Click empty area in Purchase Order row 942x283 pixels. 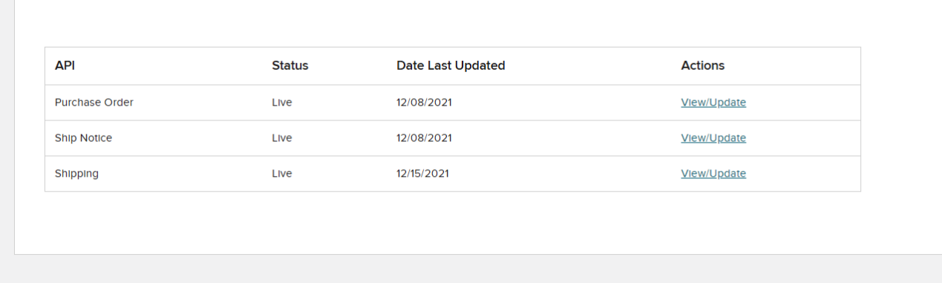[x=564, y=103]
